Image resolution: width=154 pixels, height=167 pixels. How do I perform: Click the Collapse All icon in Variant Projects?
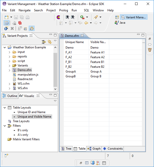coord(44,42)
